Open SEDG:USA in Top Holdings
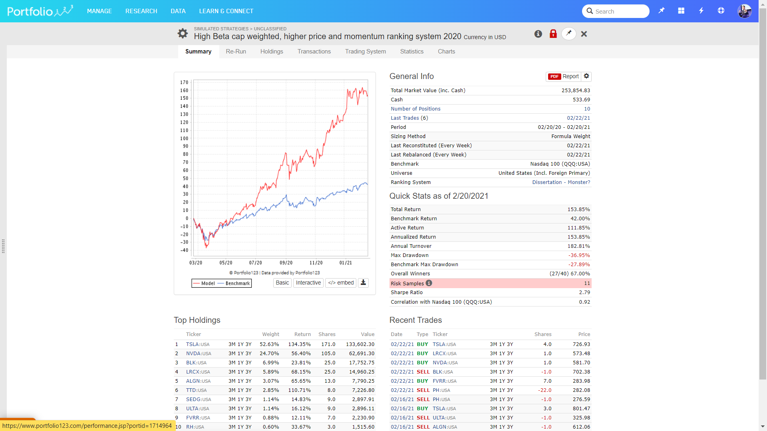 (x=199, y=399)
